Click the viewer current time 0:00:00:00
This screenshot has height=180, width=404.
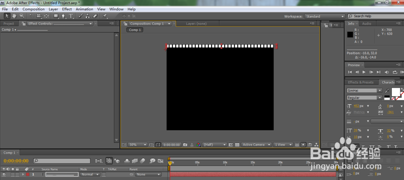pyautogui.click(x=172, y=145)
